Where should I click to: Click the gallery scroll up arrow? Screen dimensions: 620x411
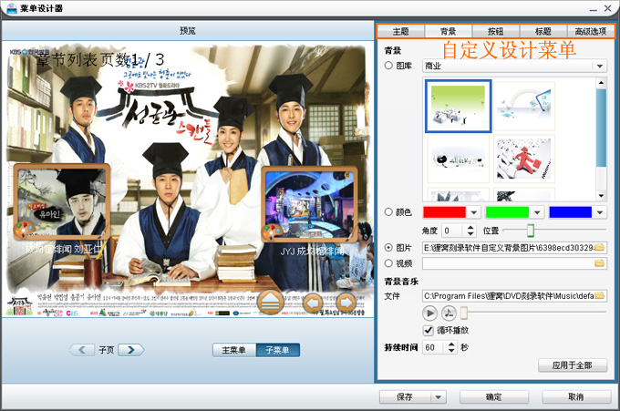(601, 83)
